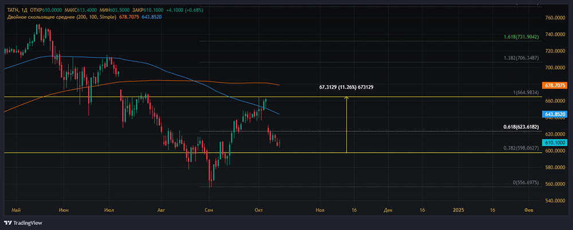Click the Дек label on time axis

[388, 211]
